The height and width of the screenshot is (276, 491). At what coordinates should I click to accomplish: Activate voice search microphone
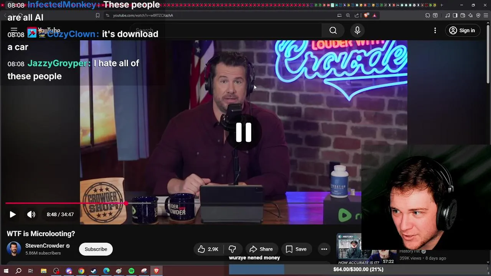click(x=357, y=30)
